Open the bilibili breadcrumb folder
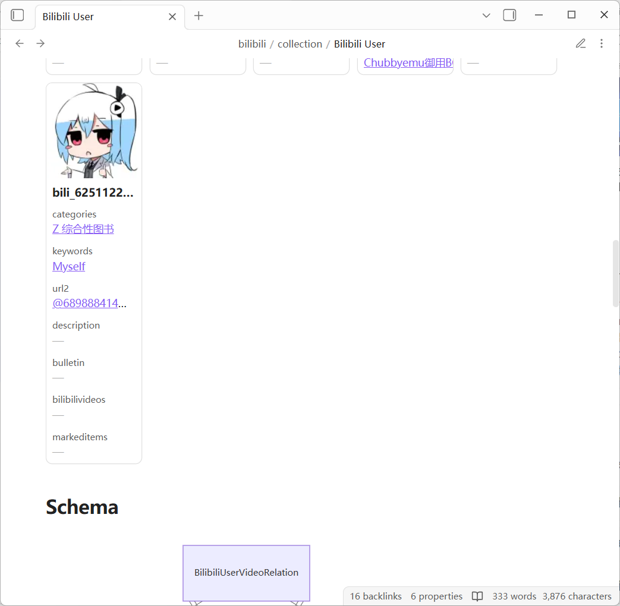This screenshot has width=620, height=606. coord(252,44)
